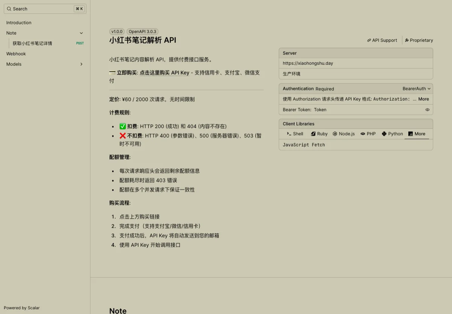452x314 pixels.
Task: Select the Models sidebar section
Action: tap(45, 64)
